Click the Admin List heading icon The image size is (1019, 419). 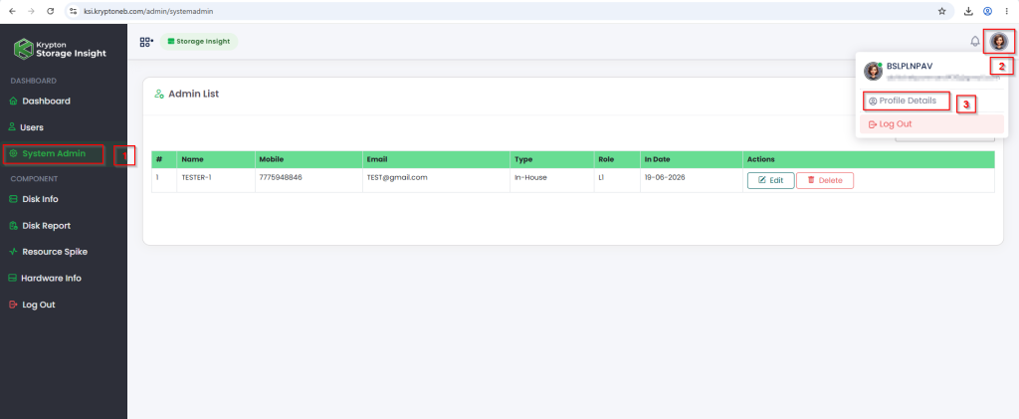pyautogui.click(x=158, y=95)
